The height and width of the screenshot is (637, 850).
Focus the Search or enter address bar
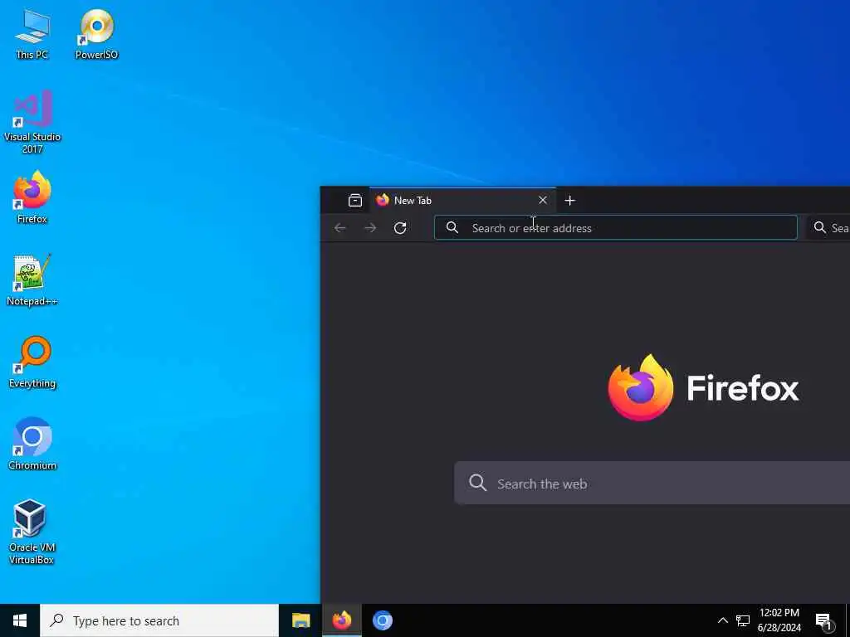pyautogui.click(x=616, y=227)
